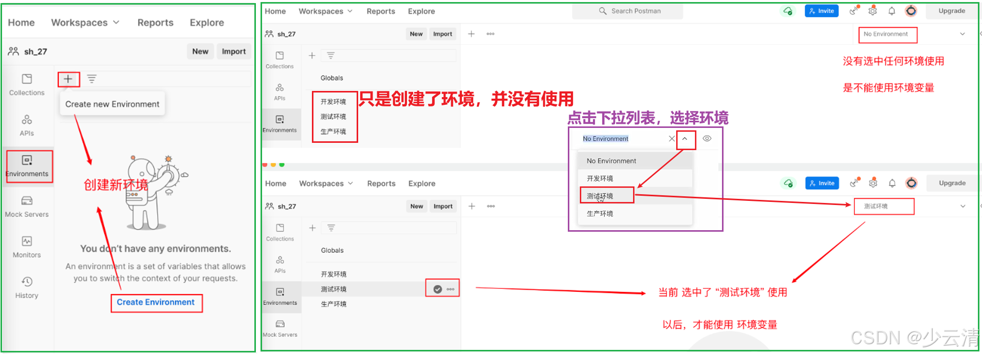Expand chevron beside No Environment in upper window
982x354 pixels.
point(962,34)
